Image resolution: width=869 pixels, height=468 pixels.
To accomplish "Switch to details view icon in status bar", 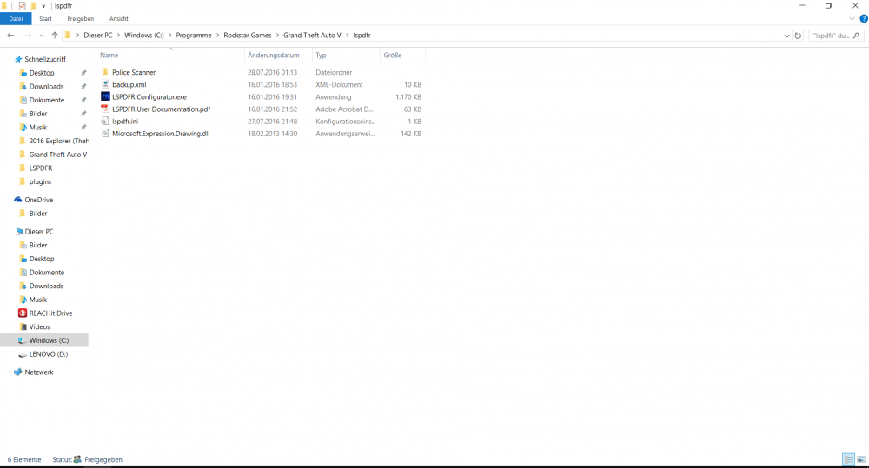I will coord(848,459).
